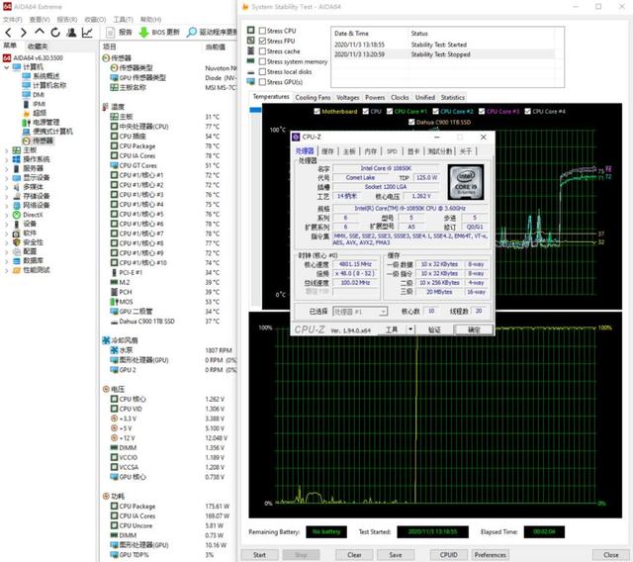Screen dimensions: 633x562
Task: Open the 查看(V) menu
Action: pyautogui.click(x=40, y=20)
